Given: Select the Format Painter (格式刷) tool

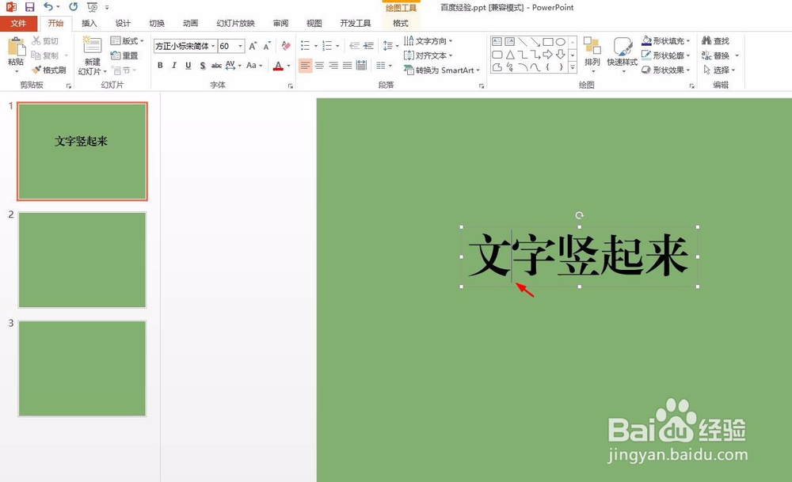Looking at the screenshot, I should click(x=48, y=70).
